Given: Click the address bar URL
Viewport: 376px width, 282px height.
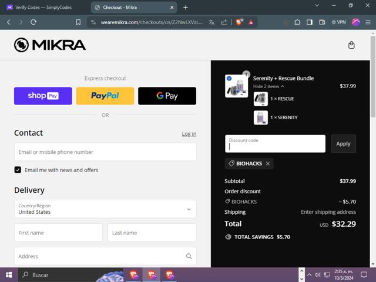Looking at the screenshot, I should tap(152, 22).
